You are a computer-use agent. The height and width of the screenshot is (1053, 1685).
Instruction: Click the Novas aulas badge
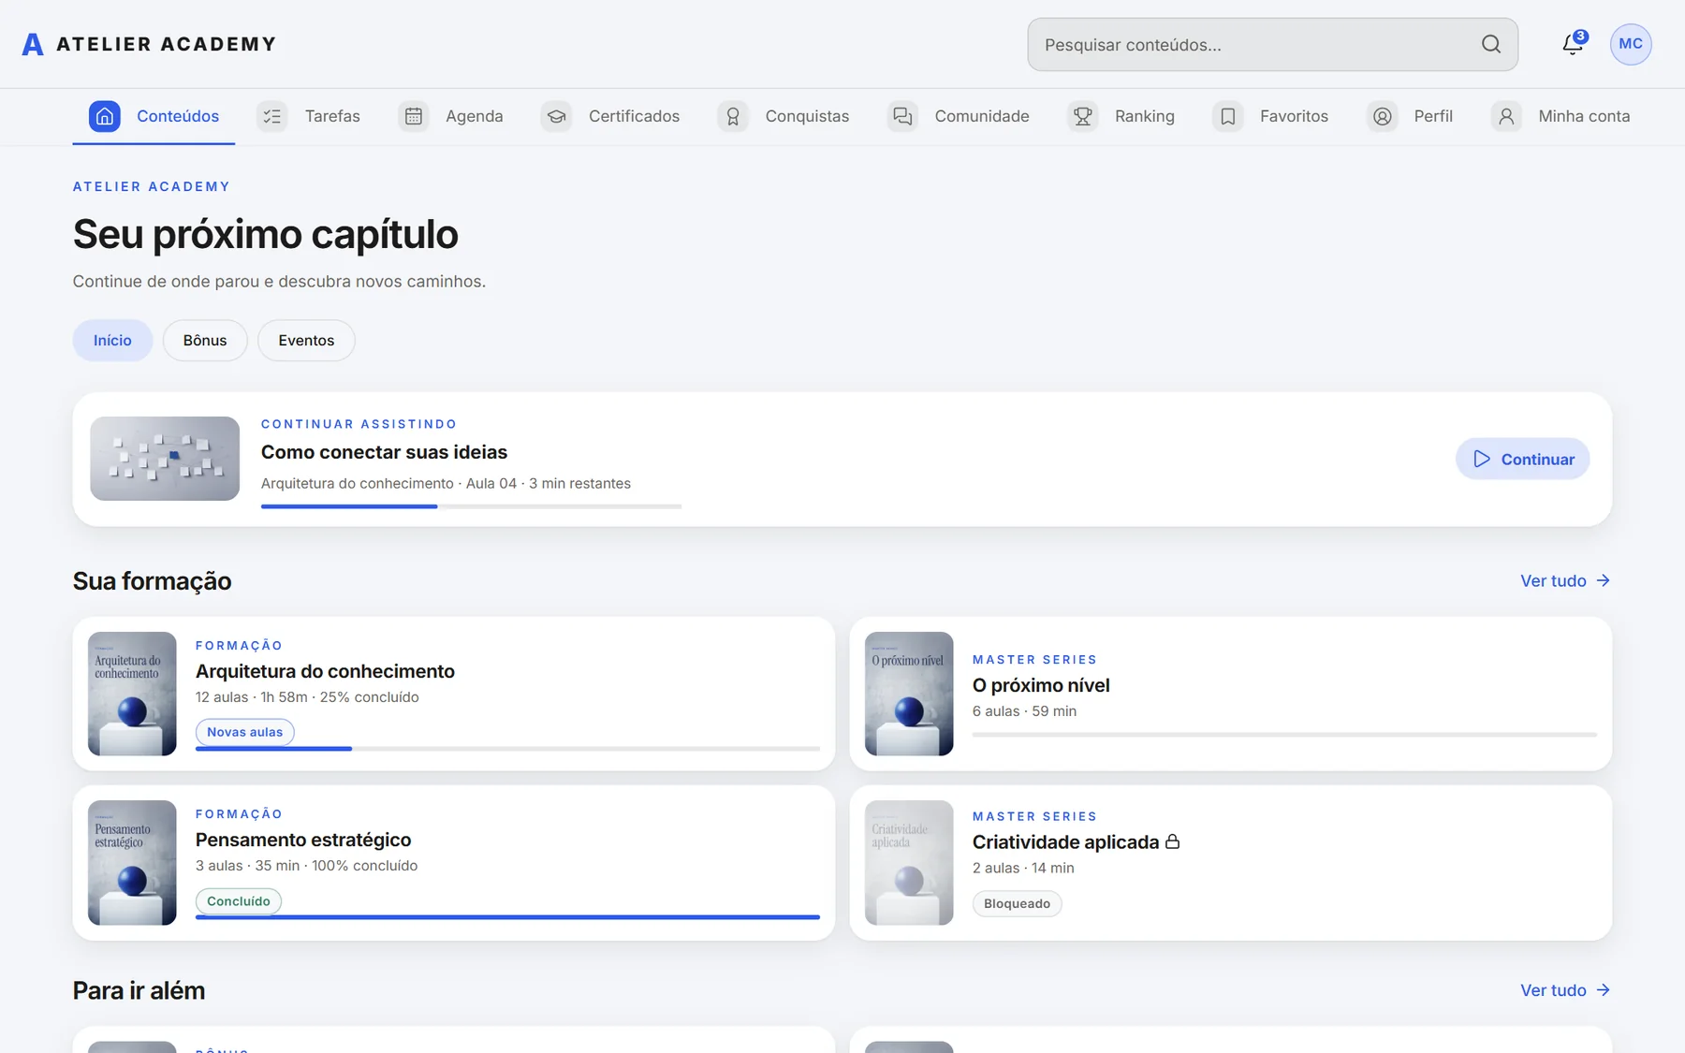[x=244, y=732]
